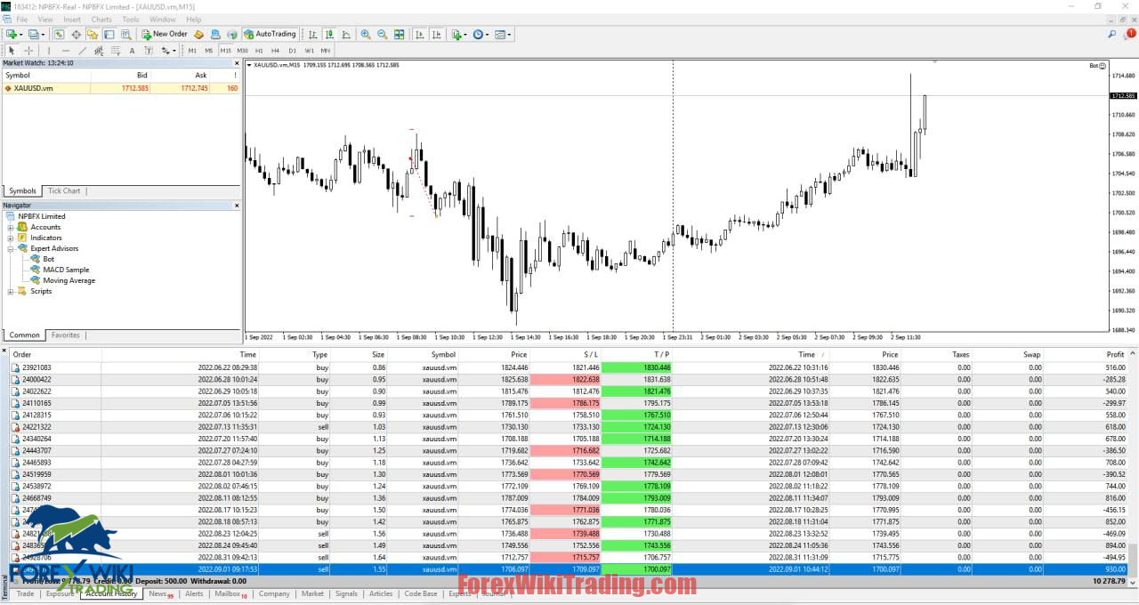
Task: Toggle the AutoTrading button
Action: (x=270, y=35)
